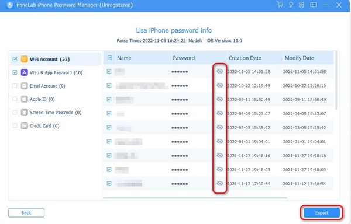Click the horizontal scrollbar below the table

pyautogui.click(x=195, y=198)
